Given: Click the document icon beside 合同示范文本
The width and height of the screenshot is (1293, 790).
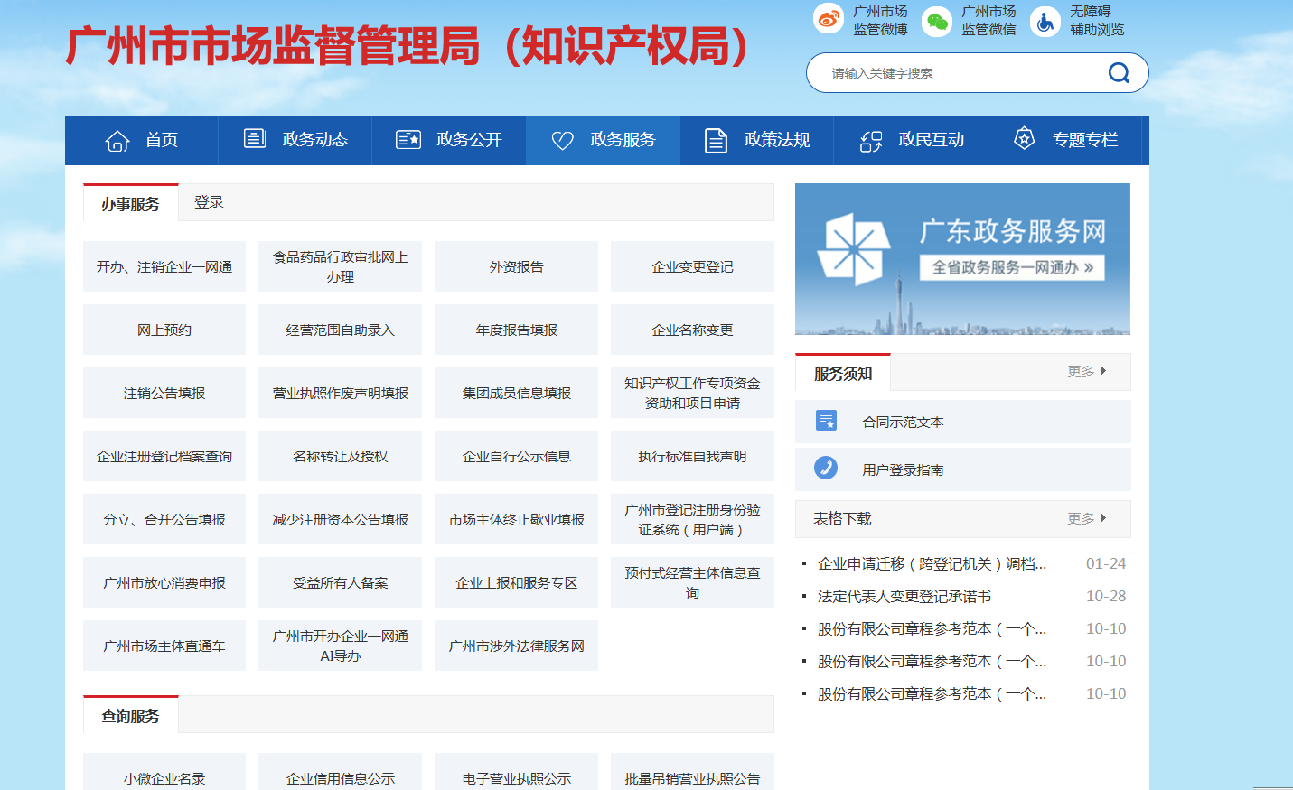Looking at the screenshot, I should (x=826, y=421).
